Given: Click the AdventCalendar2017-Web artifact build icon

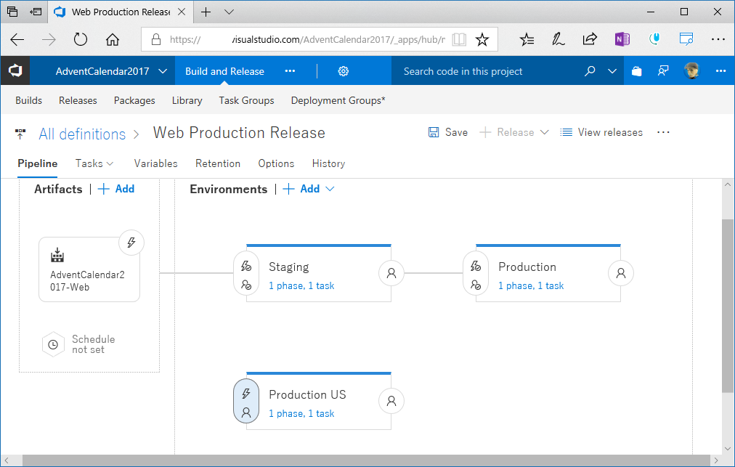Looking at the screenshot, I should (57, 255).
